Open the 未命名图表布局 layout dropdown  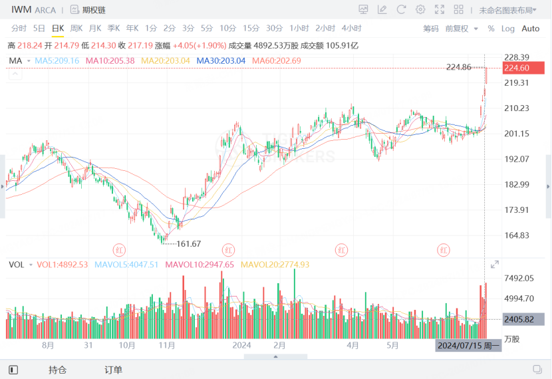tap(507, 10)
